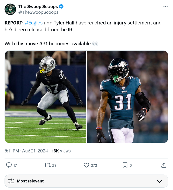Open the share upload arrow icon
The image size is (173, 190).
(x=164, y=165)
